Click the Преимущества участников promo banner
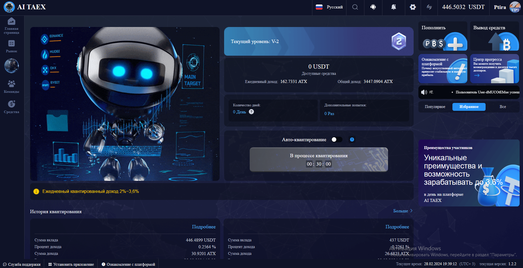 pyautogui.click(x=469, y=173)
